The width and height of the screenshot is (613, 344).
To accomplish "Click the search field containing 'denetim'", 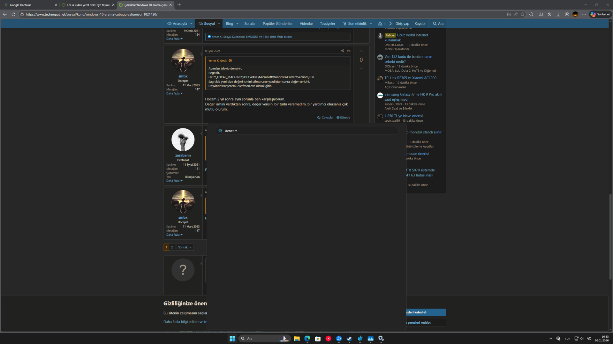I will [306, 131].
